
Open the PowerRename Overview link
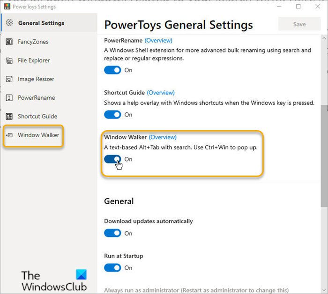pos(158,40)
